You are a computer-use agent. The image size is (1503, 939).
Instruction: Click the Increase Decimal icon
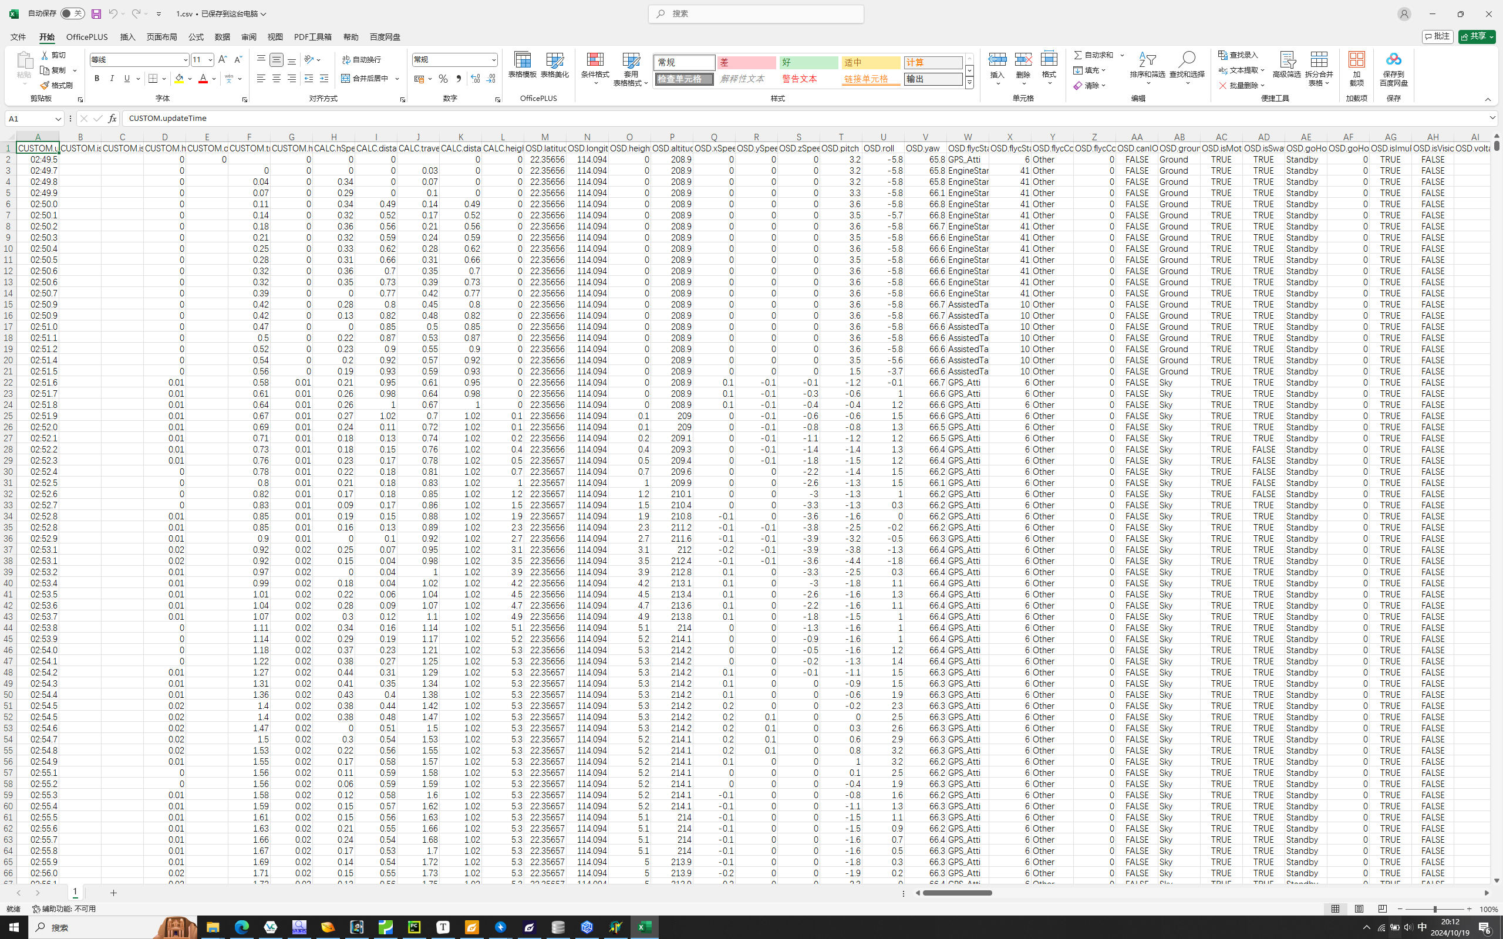point(476,79)
